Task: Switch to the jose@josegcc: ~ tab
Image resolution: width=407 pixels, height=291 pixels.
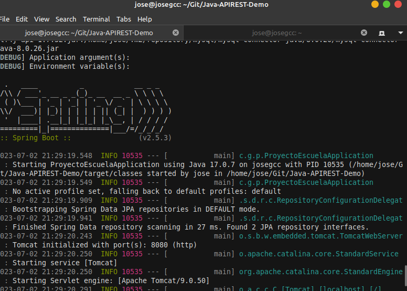Action: click(x=277, y=33)
